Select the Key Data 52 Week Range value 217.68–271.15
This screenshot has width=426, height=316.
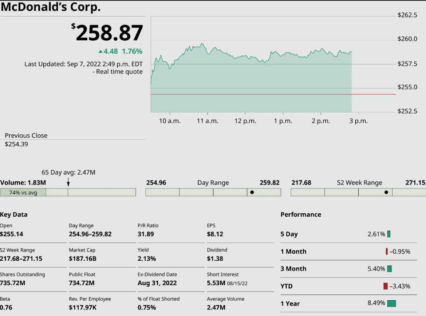pos(21,259)
